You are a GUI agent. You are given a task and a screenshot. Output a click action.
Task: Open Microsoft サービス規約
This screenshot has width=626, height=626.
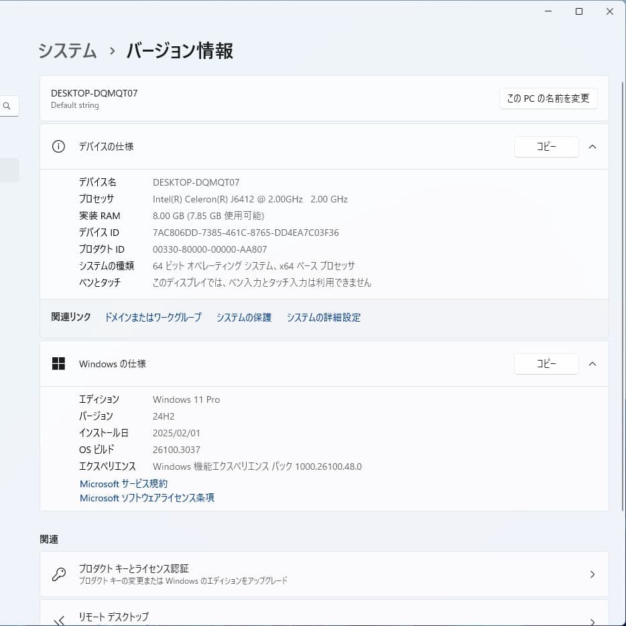123,483
